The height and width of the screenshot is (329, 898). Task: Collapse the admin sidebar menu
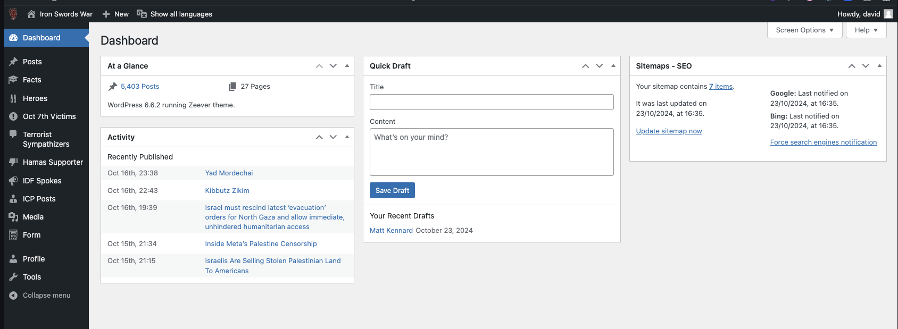click(46, 296)
